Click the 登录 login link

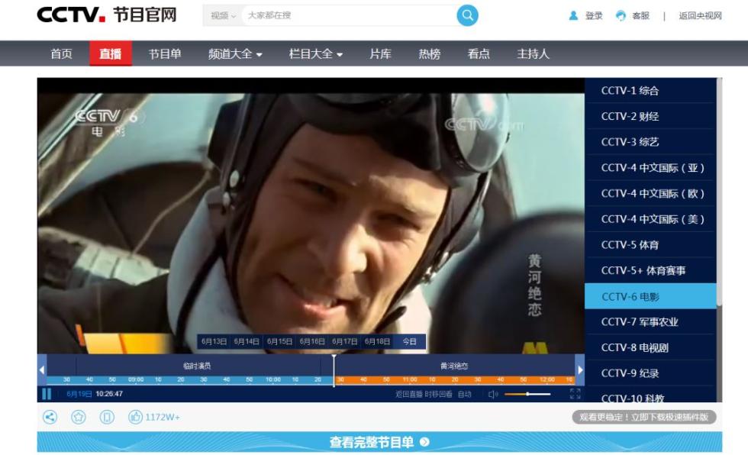[586, 16]
